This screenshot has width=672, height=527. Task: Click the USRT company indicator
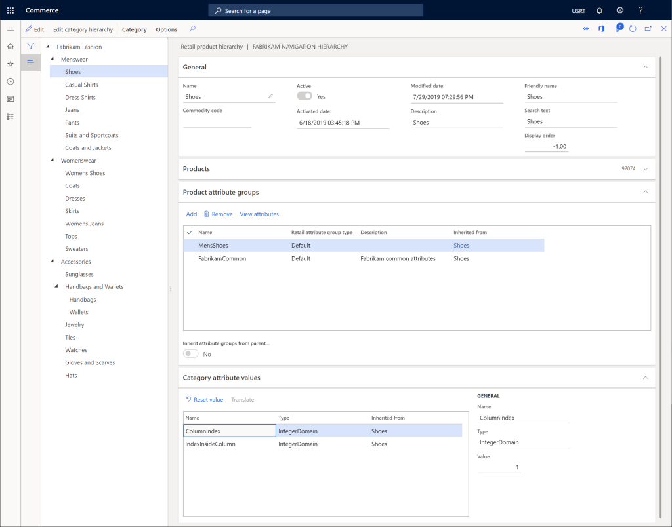[x=578, y=11]
